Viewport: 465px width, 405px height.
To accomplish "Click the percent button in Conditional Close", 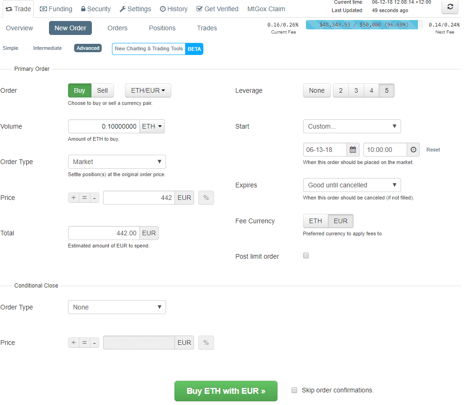I will point(206,343).
